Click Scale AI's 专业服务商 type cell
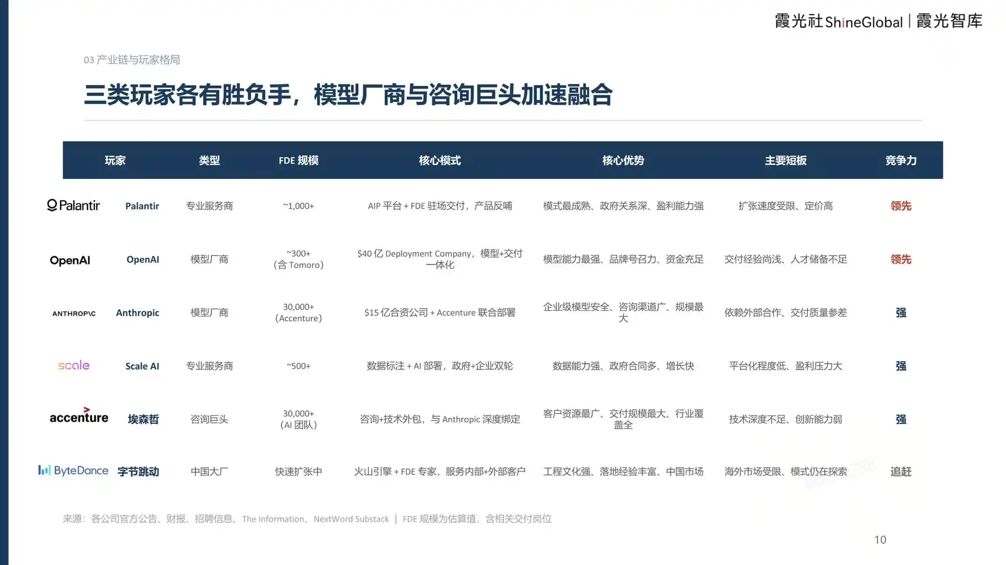 [x=209, y=366]
